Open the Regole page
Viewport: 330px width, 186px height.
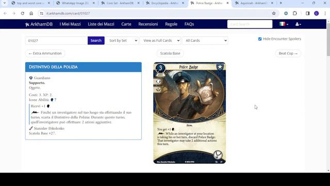tap(171, 24)
